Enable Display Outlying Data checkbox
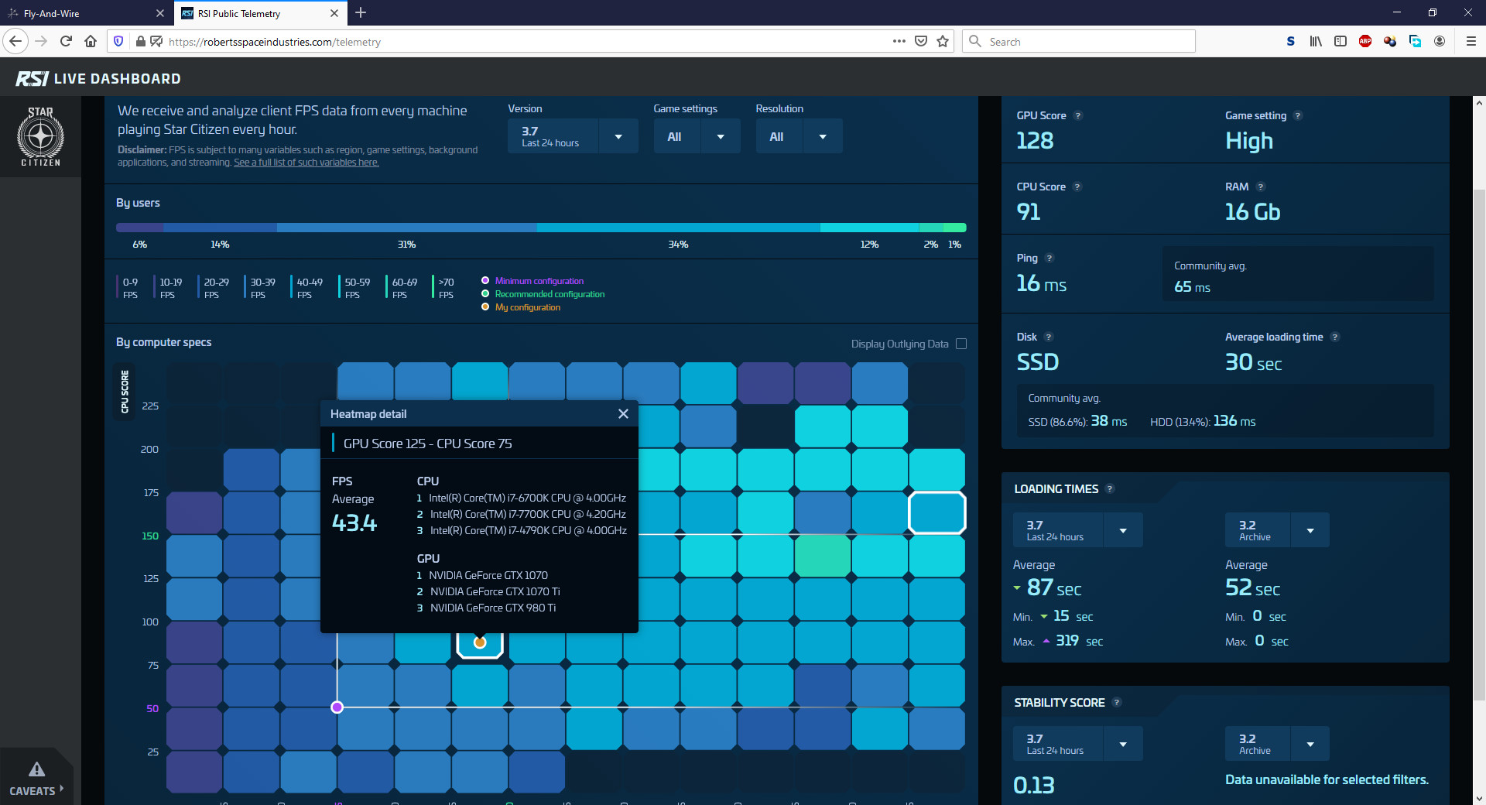Screen dimensions: 1486x805 (961, 344)
